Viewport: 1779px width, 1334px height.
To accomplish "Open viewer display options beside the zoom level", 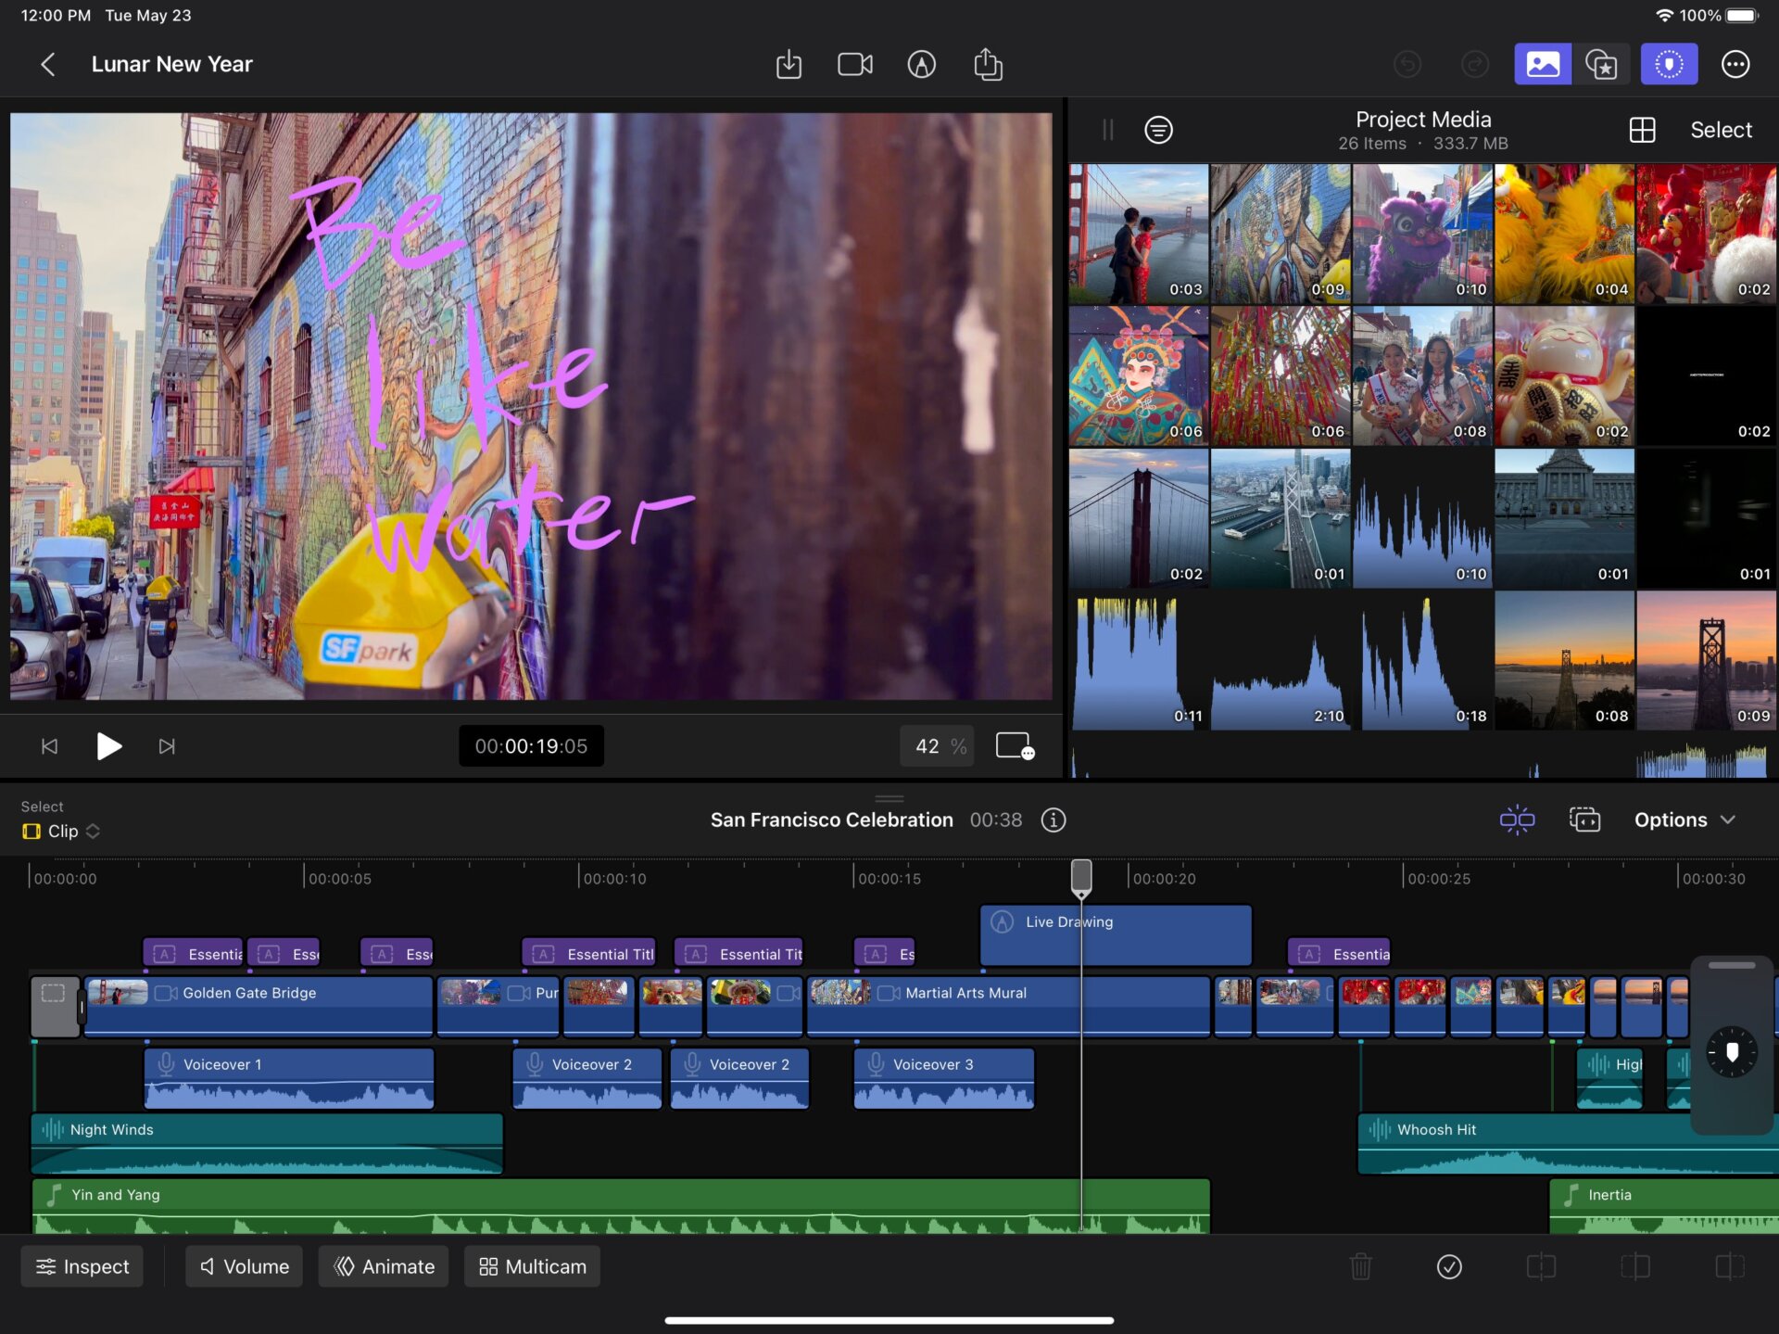I will 1014,745.
